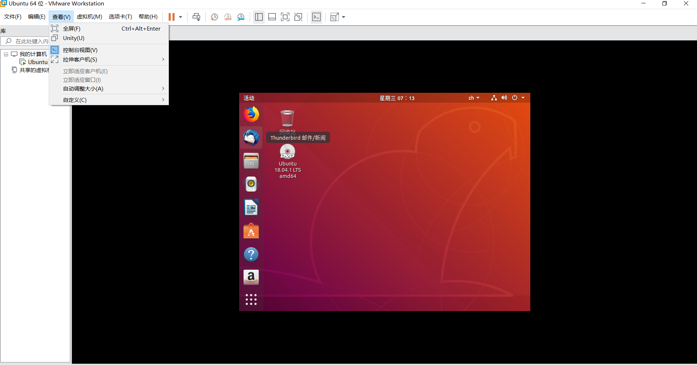The width and height of the screenshot is (697, 365).
Task: Enter full screen using the toolbar icon
Action: (x=285, y=17)
